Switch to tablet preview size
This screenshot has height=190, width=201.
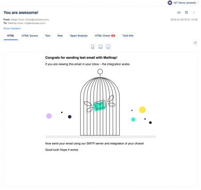[100, 47]
